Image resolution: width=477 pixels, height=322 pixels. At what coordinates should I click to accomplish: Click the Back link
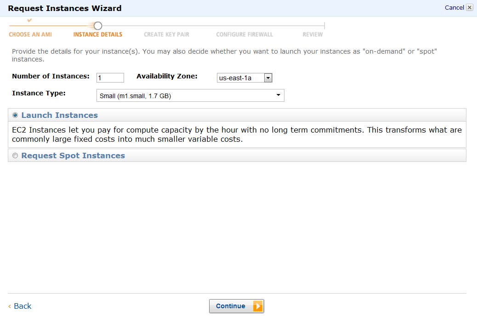pyautogui.click(x=23, y=306)
